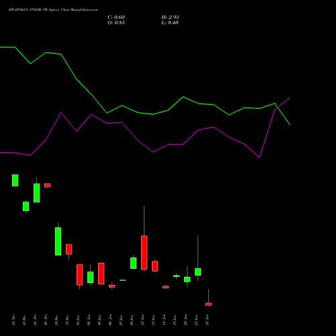The width and height of the screenshot is (336, 336).
Task: Click the 07 Jan date label
Action: coord(121,320)
